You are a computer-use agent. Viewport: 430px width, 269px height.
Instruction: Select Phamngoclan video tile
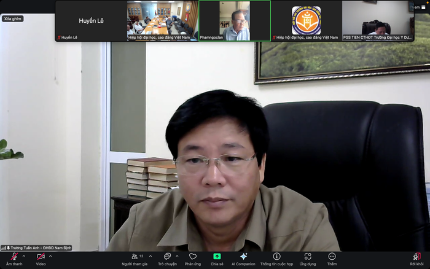235,21
